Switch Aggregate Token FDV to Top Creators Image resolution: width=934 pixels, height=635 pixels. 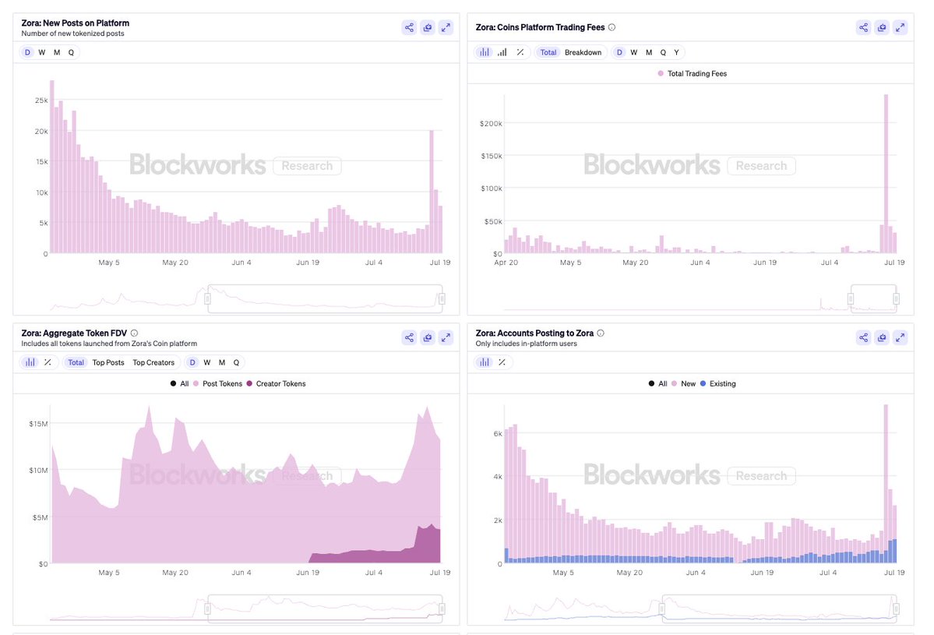coord(153,362)
